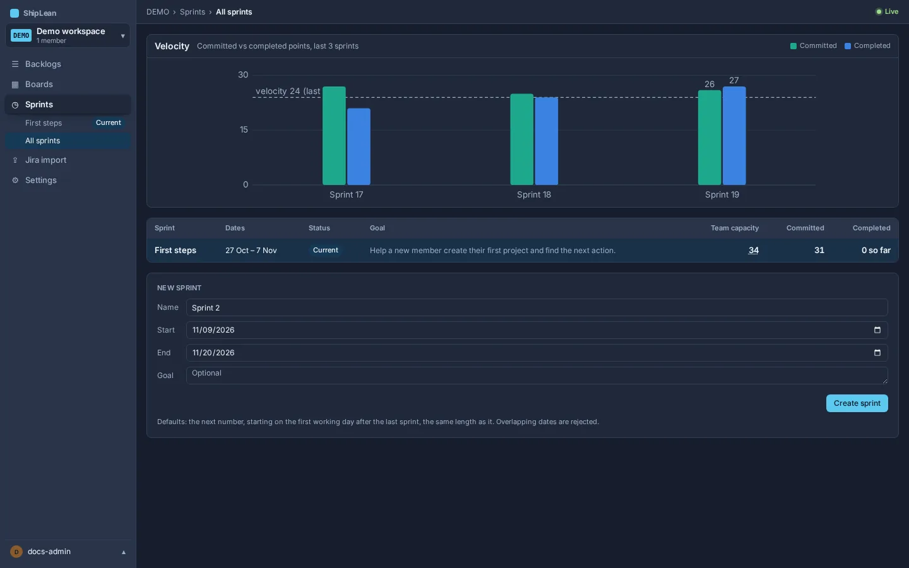Click the Committed legend color swatch

pos(793,46)
